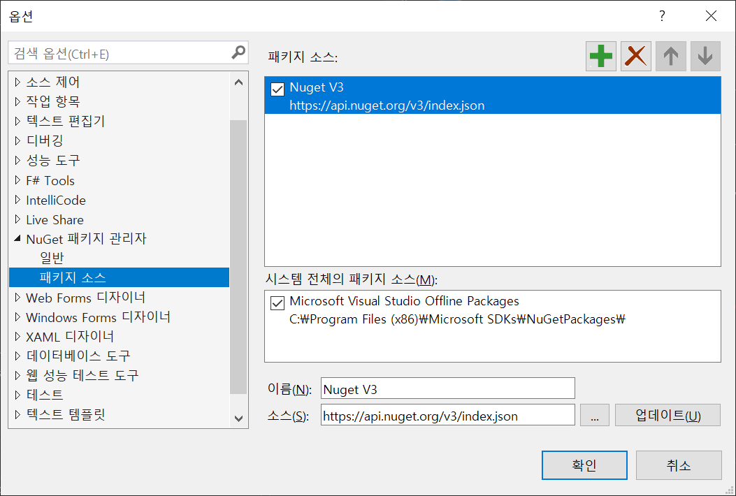
Task: Click the 업데이트(U) button
Action: (668, 415)
